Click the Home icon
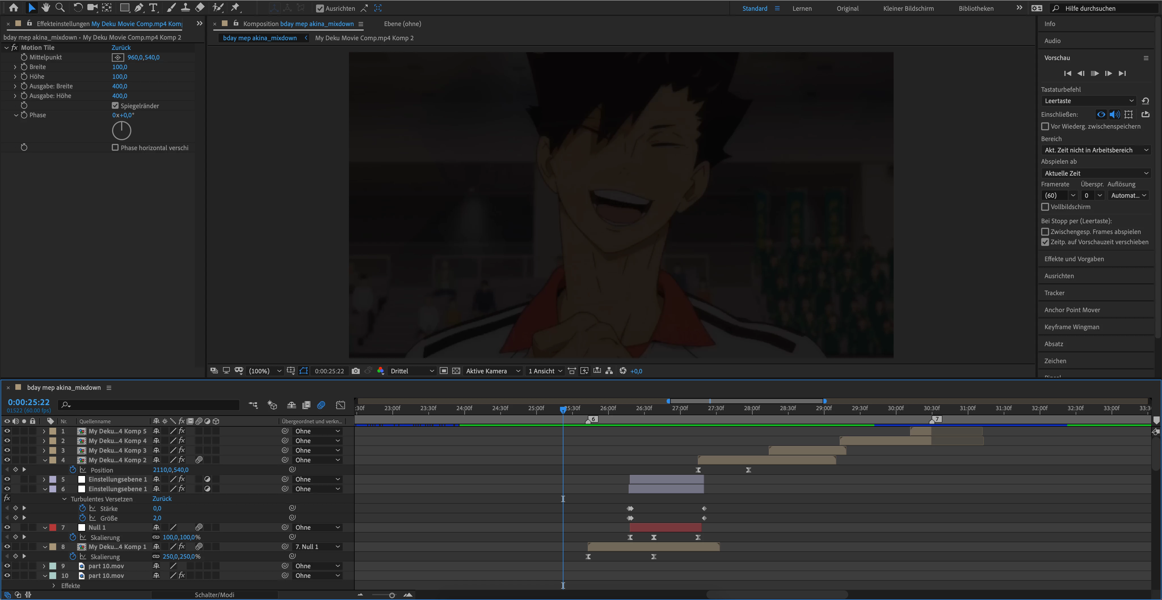 click(14, 8)
